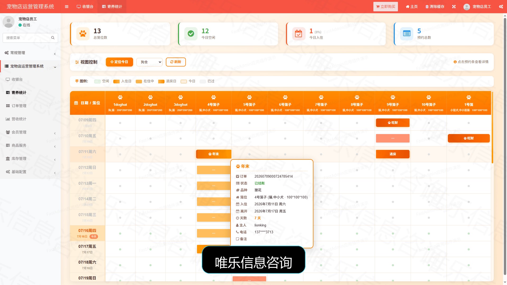Click the info icon beside 点击预约条查看详情

tap(455, 62)
